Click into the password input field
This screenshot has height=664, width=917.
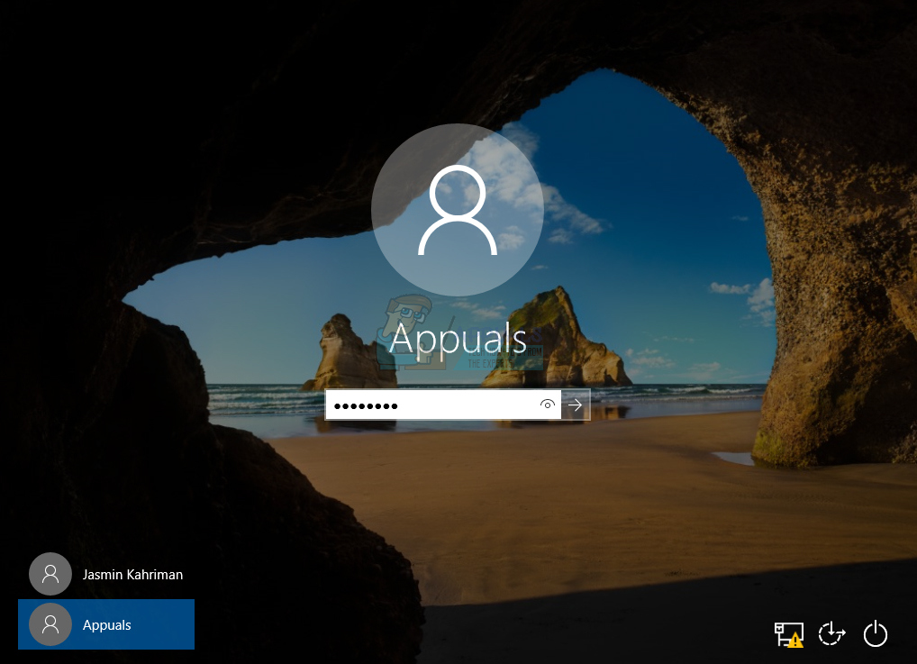(442, 405)
